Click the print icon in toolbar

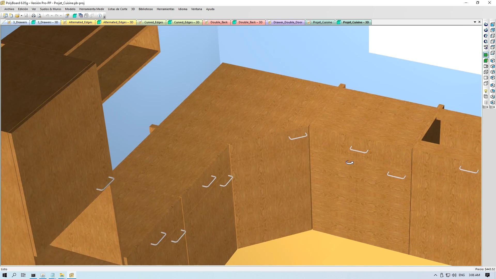coord(33,16)
